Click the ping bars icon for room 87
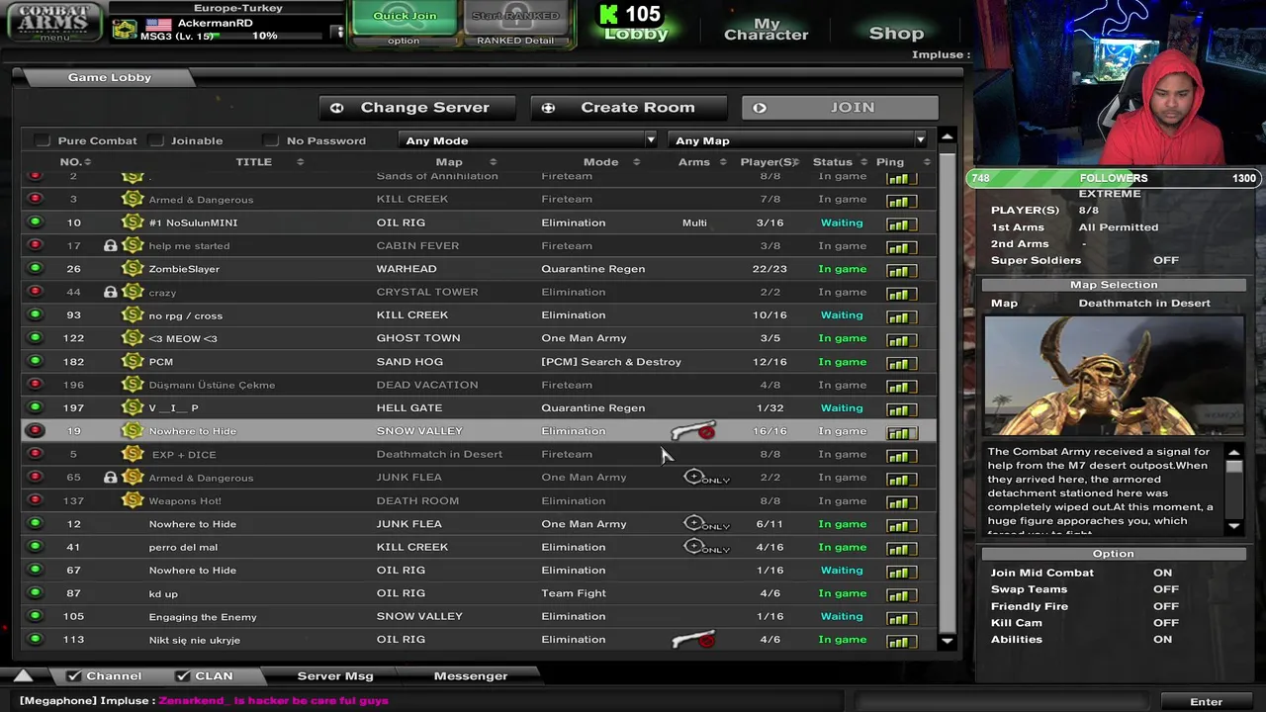The image size is (1266, 712). click(900, 594)
